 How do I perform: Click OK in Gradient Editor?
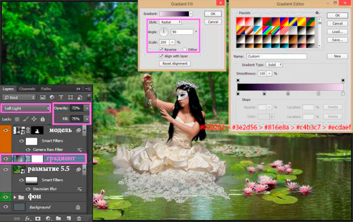[x=337, y=15]
